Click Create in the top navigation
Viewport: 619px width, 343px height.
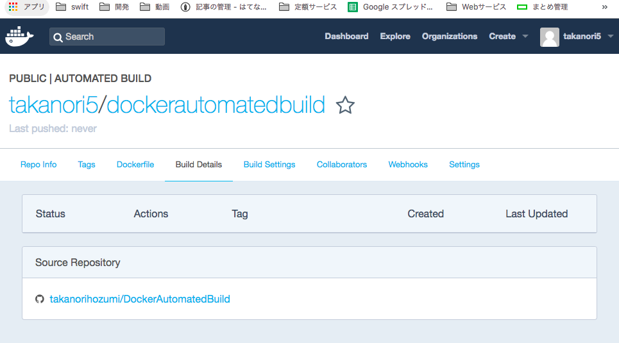502,37
